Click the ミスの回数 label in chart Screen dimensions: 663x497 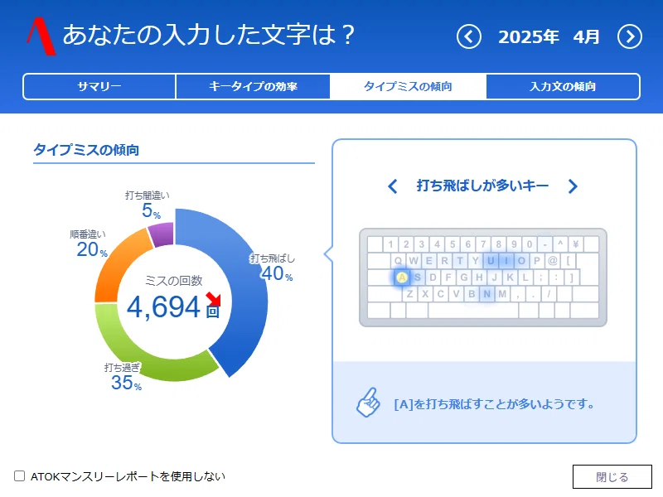point(174,281)
